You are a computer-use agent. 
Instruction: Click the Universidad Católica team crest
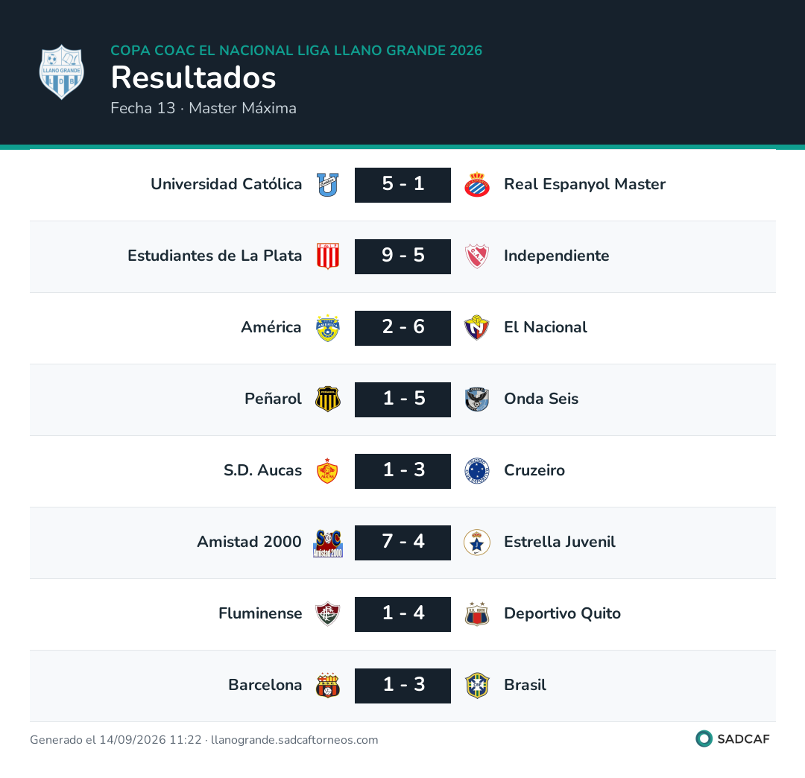[x=327, y=185]
